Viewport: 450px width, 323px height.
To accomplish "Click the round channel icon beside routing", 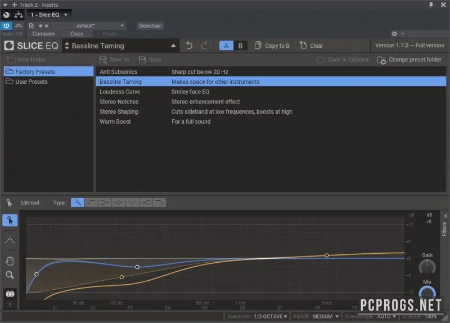I will [6, 15].
